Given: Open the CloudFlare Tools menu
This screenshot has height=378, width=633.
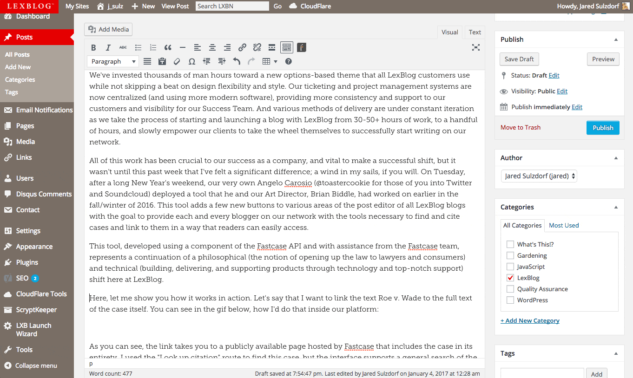Looking at the screenshot, I should pos(37,294).
